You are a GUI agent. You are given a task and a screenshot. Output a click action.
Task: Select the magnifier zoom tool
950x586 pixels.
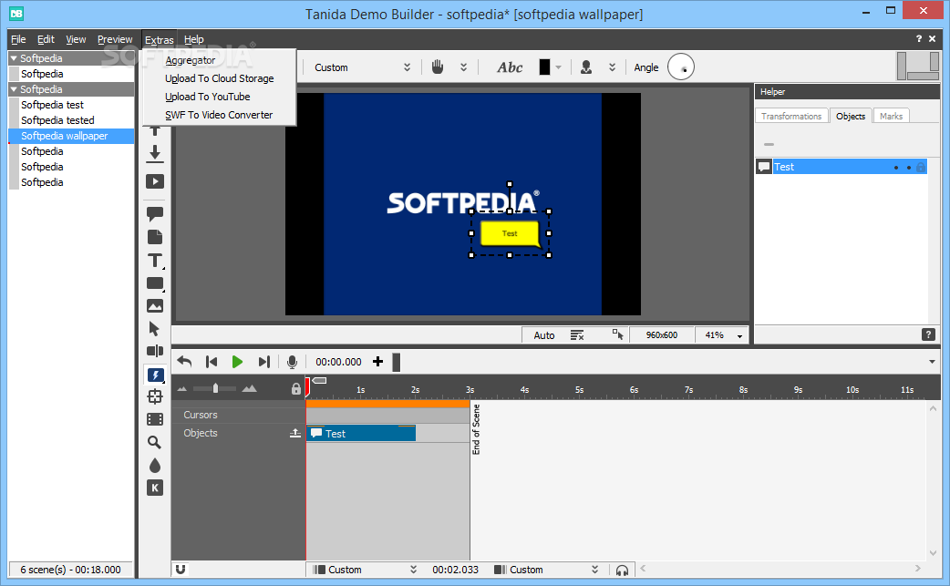coord(154,443)
